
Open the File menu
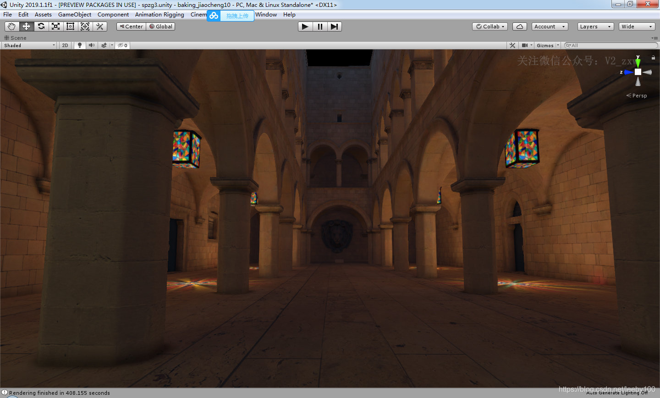click(x=8, y=15)
